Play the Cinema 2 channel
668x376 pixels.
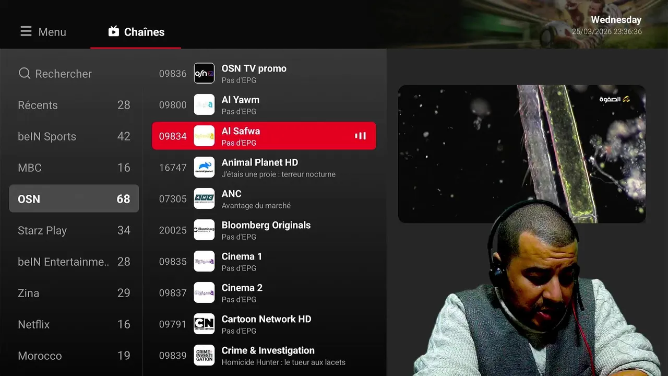click(264, 293)
